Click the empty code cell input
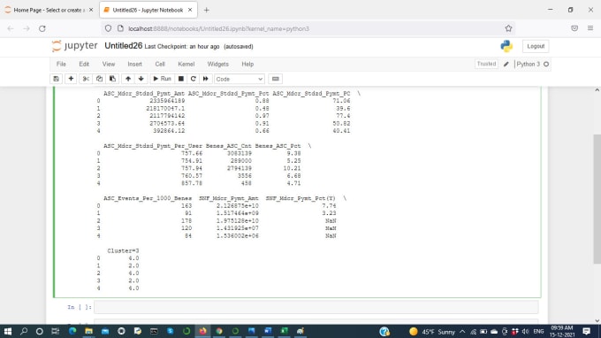 click(x=316, y=307)
